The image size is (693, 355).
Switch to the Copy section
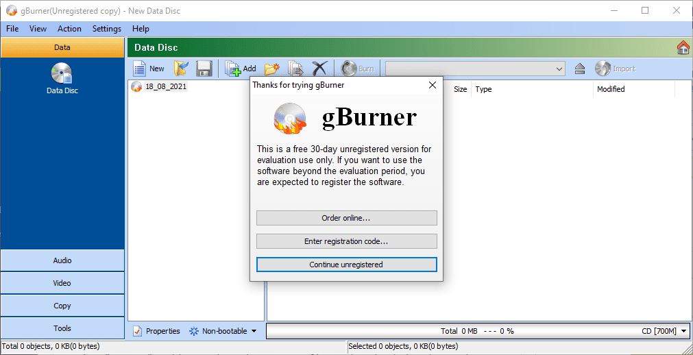[x=62, y=306]
